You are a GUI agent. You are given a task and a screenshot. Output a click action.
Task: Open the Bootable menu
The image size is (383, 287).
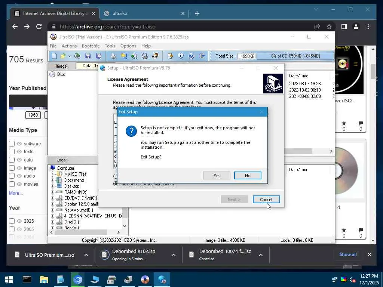coord(91,46)
